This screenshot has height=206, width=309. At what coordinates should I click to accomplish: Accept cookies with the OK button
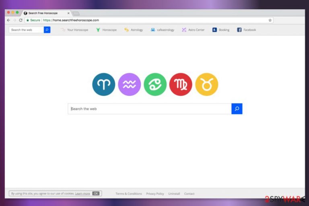coord(96,194)
